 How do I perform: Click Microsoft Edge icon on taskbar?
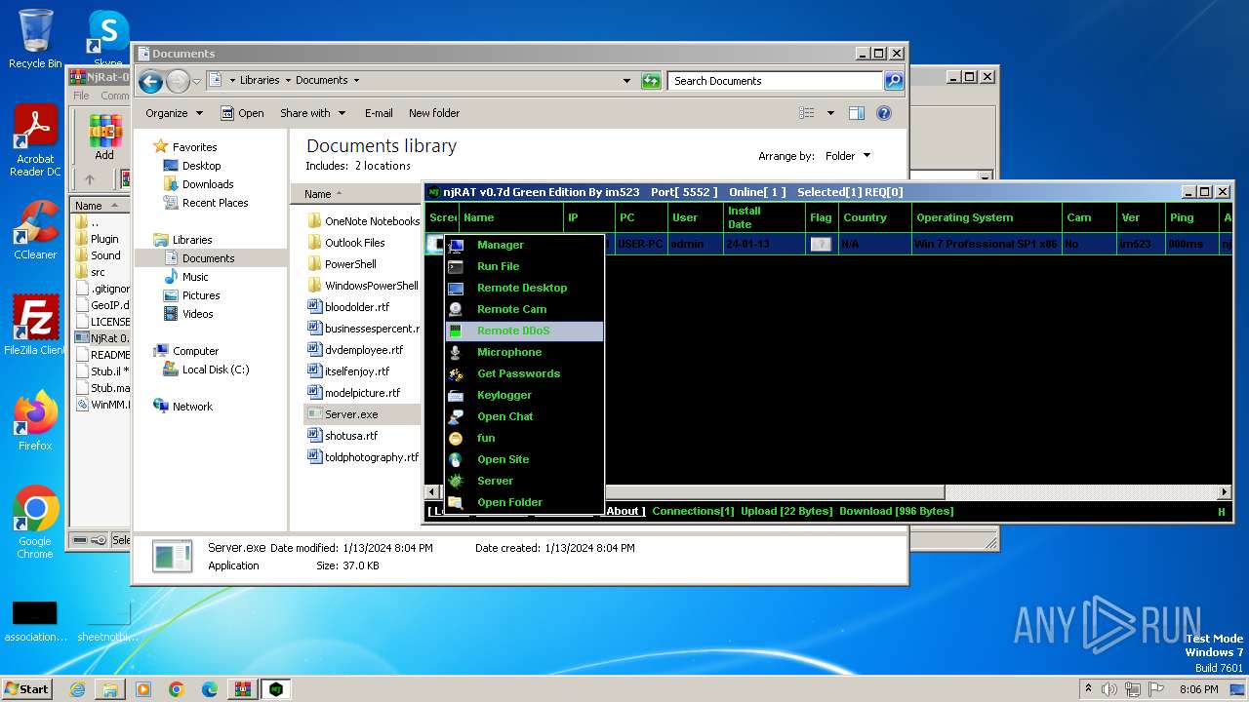[209, 689]
